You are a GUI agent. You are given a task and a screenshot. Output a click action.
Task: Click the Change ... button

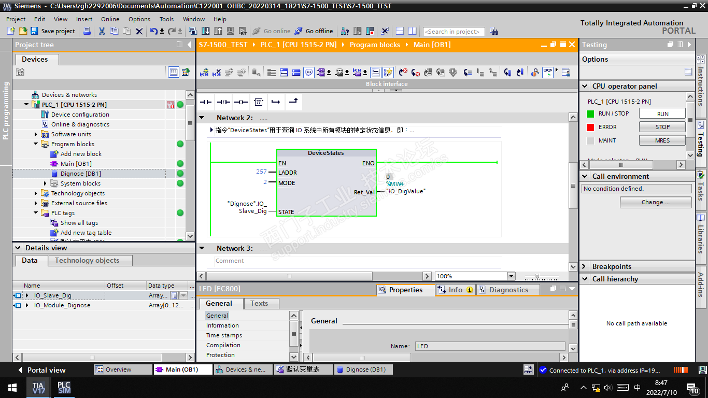click(x=656, y=202)
